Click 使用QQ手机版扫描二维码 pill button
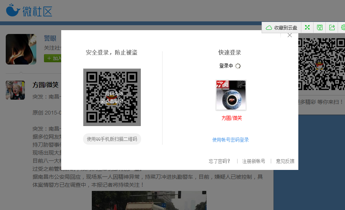The width and height of the screenshot is (345, 210). pyautogui.click(x=112, y=139)
